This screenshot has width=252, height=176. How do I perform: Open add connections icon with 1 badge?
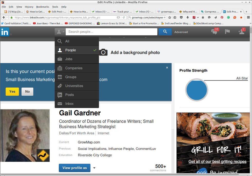(x=241, y=31)
